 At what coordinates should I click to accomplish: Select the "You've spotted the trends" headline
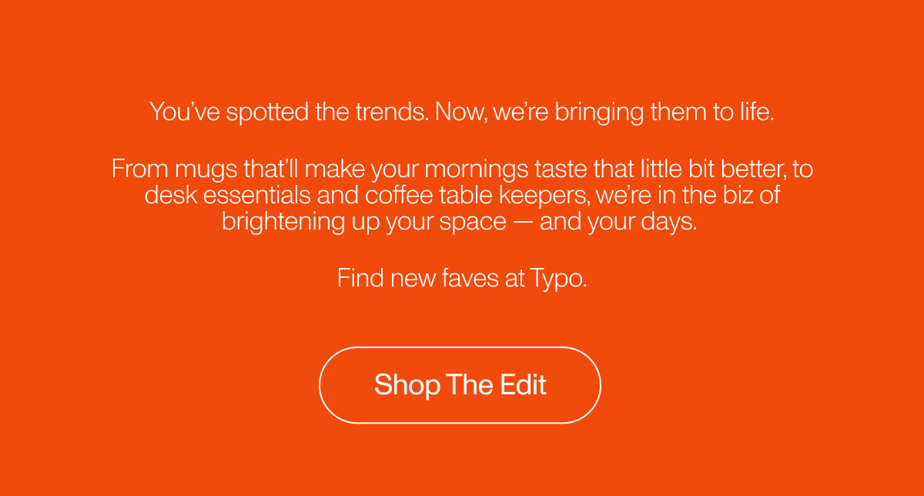coord(462,112)
